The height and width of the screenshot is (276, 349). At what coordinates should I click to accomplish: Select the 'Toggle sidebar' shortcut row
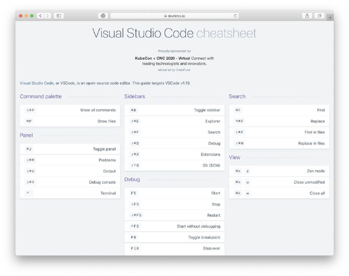click(174, 110)
